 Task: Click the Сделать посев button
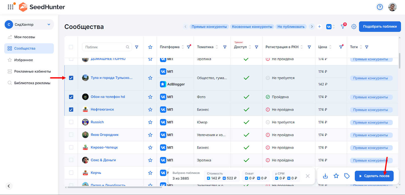[374, 176]
